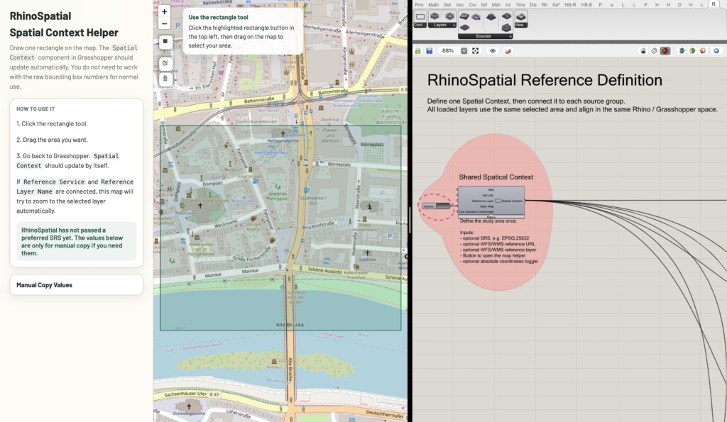Open the Msh ribbon tab
The image size is (727, 422).
pos(496,5)
